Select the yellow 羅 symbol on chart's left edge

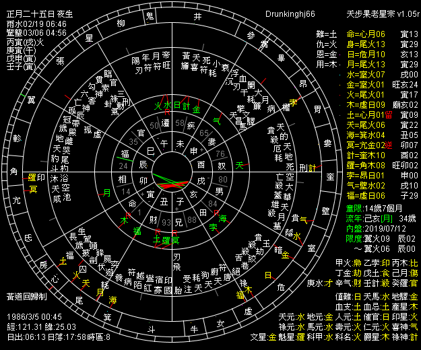[x=32, y=178]
